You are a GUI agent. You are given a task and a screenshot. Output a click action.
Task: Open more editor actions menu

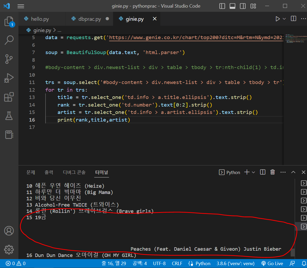point(303,19)
